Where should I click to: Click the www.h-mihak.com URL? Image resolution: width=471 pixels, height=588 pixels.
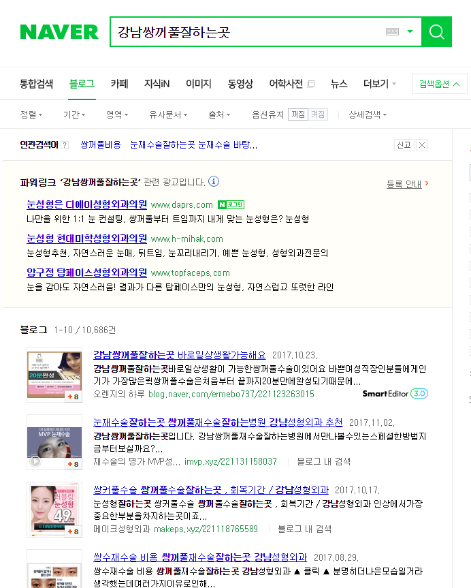(186, 239)
